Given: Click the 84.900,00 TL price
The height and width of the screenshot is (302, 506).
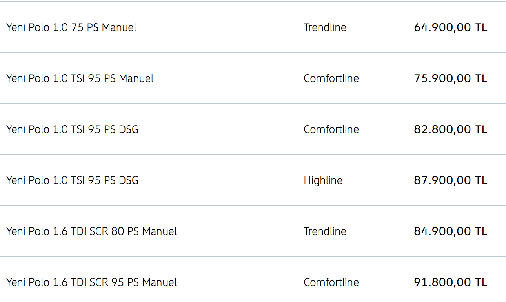Looking at the screenshot, I should pyautogui.click(x=450, y=231).
